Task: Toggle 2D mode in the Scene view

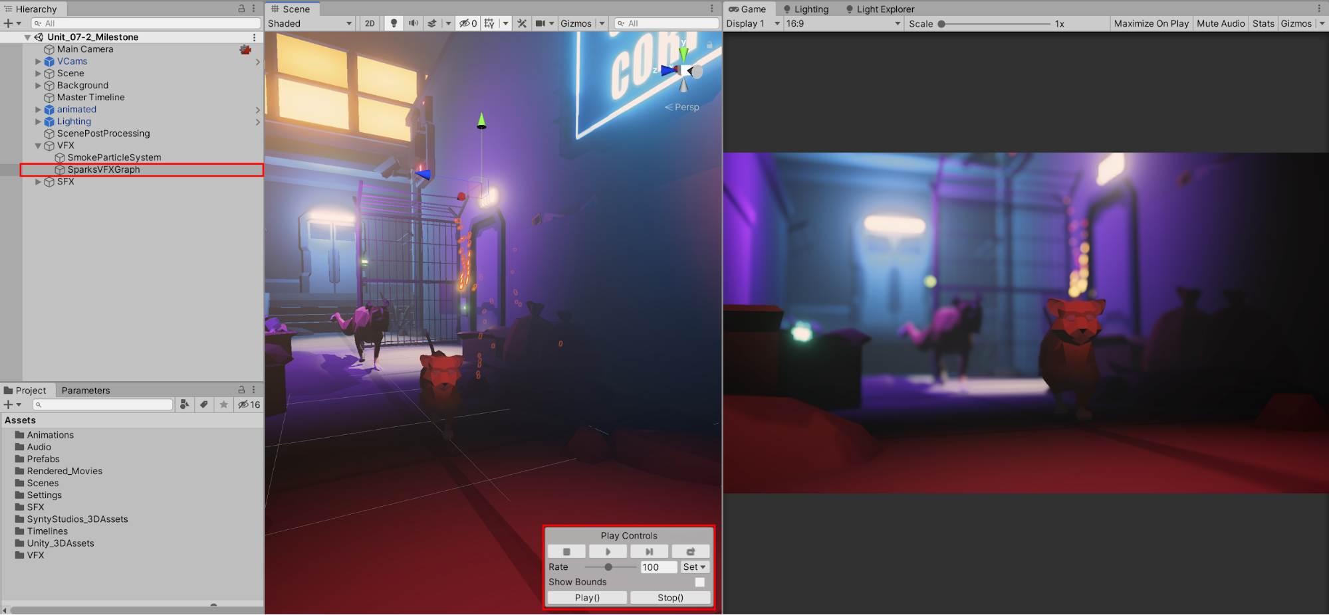Action: (370, 23)
